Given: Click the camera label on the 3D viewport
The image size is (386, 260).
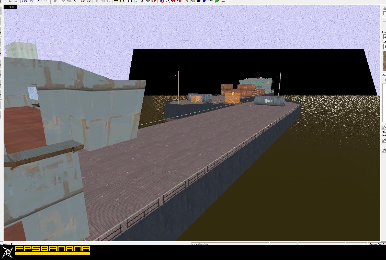Looking at the screenshot, I should (9, 7).
